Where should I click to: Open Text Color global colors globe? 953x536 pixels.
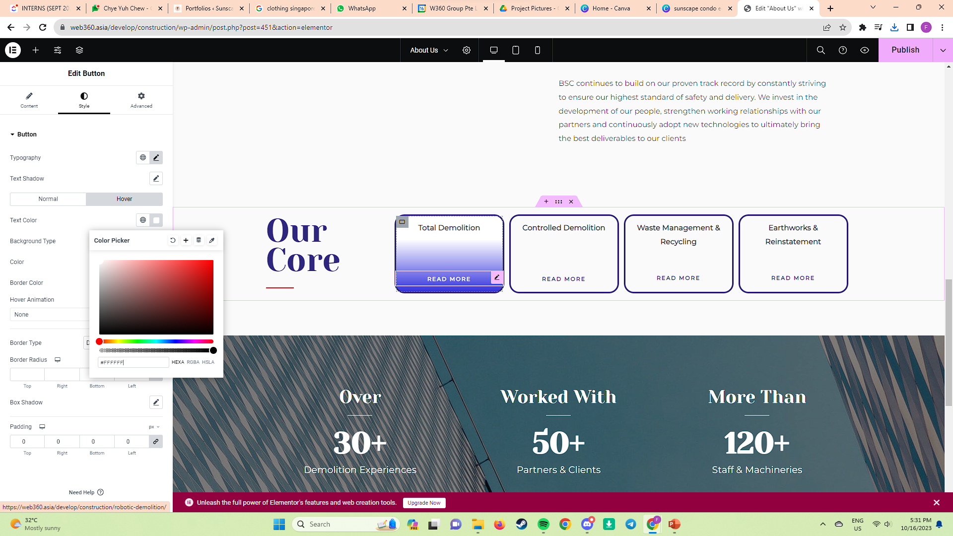143,220
